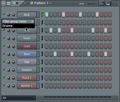This screenshot has height=102, width=120.
Task: Open the Pattern 1 dropdown arrow
Action: (51, 3)
